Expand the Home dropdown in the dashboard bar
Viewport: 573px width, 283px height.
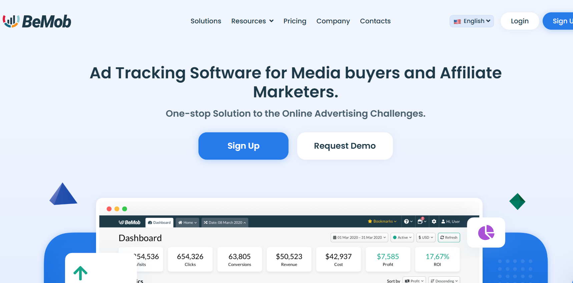point(187,222)
